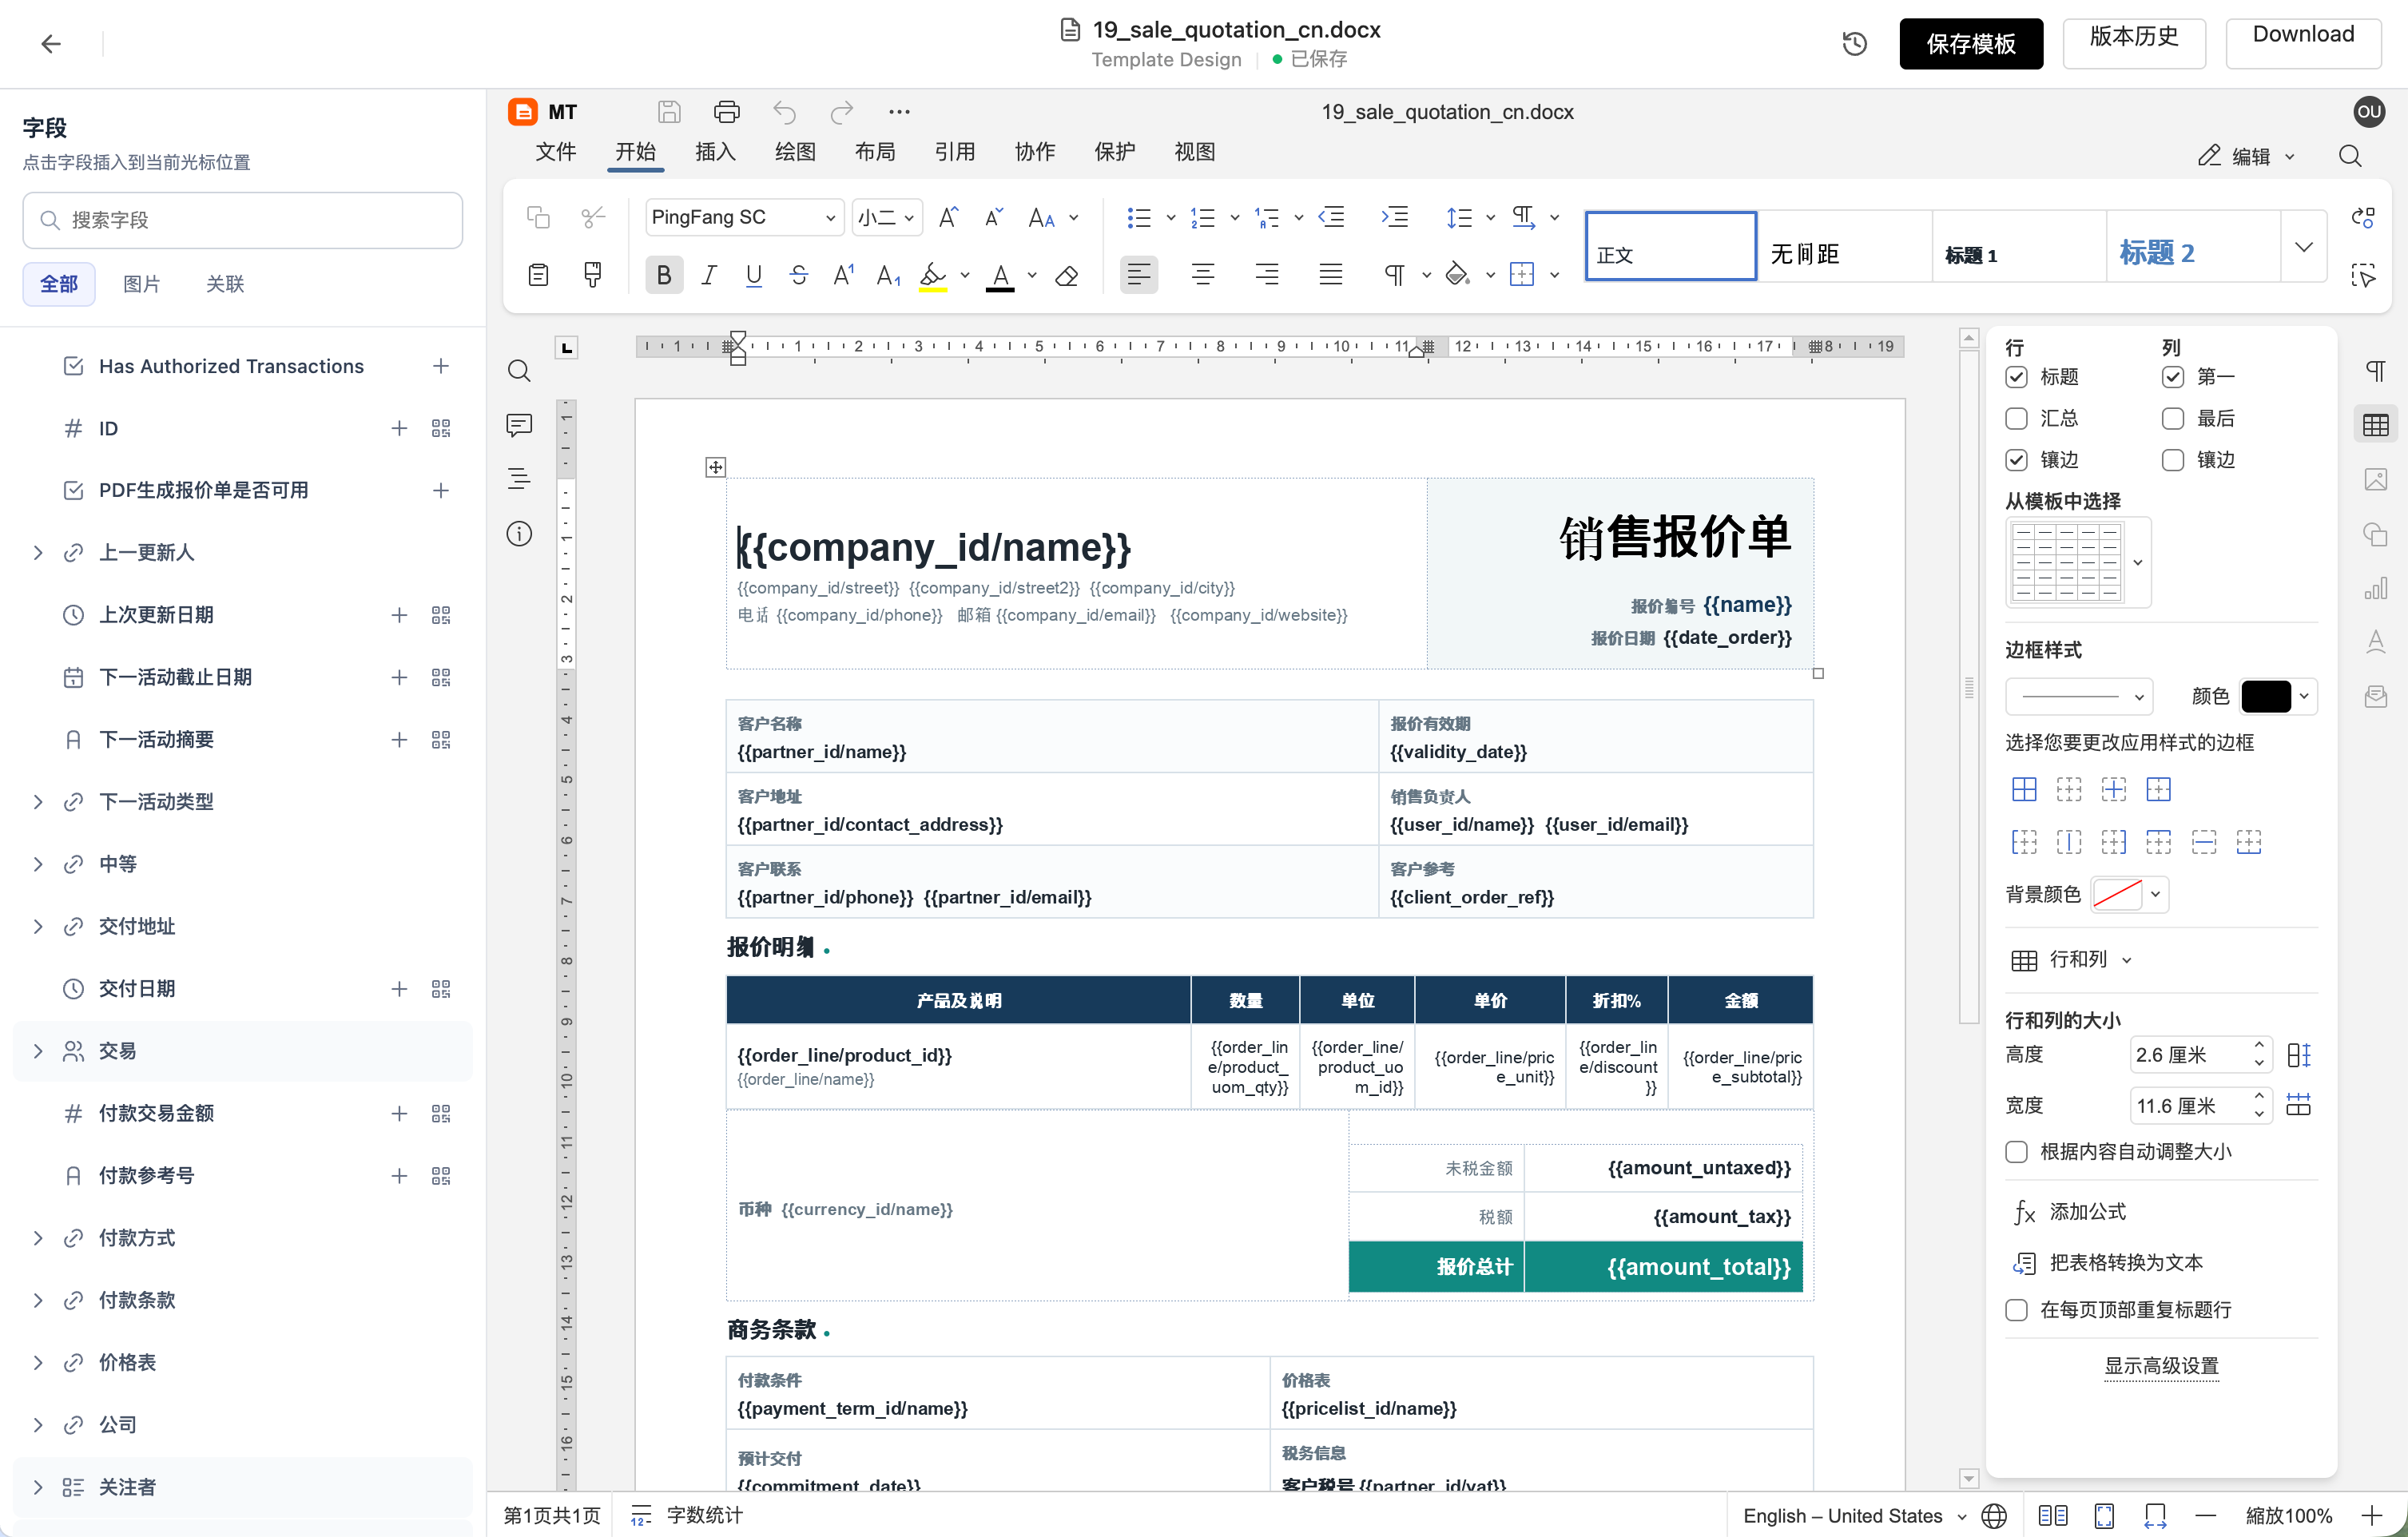This screenshot has height=1537, width=2408.
Task: Expand the 交易 field group
Action: (38, 1051)
